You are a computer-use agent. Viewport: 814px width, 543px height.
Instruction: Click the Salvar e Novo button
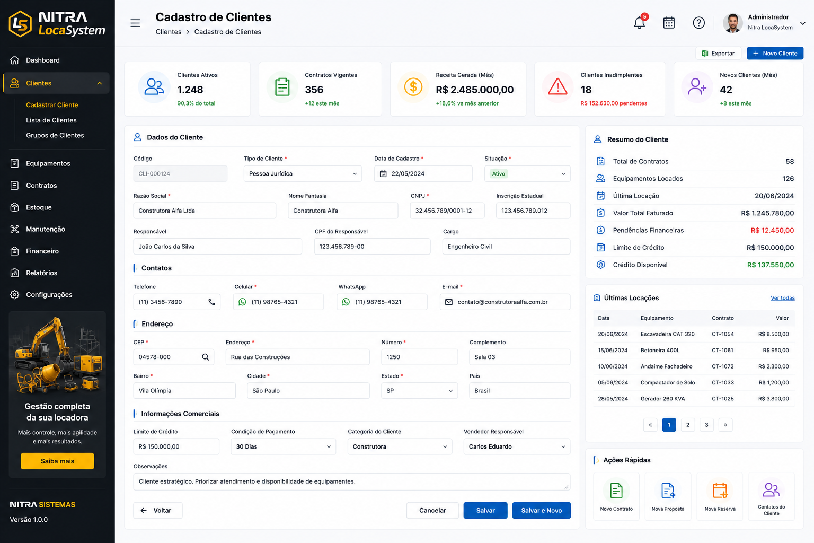point(541,511)
